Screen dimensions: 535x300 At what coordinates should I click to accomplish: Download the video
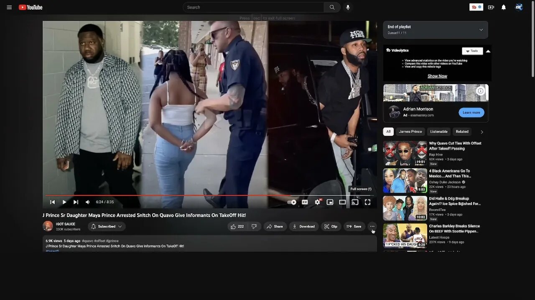[303, 227]
